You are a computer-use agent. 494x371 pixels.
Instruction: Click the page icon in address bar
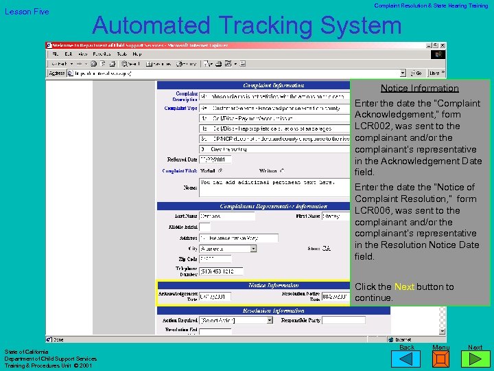tap(71, 74)
